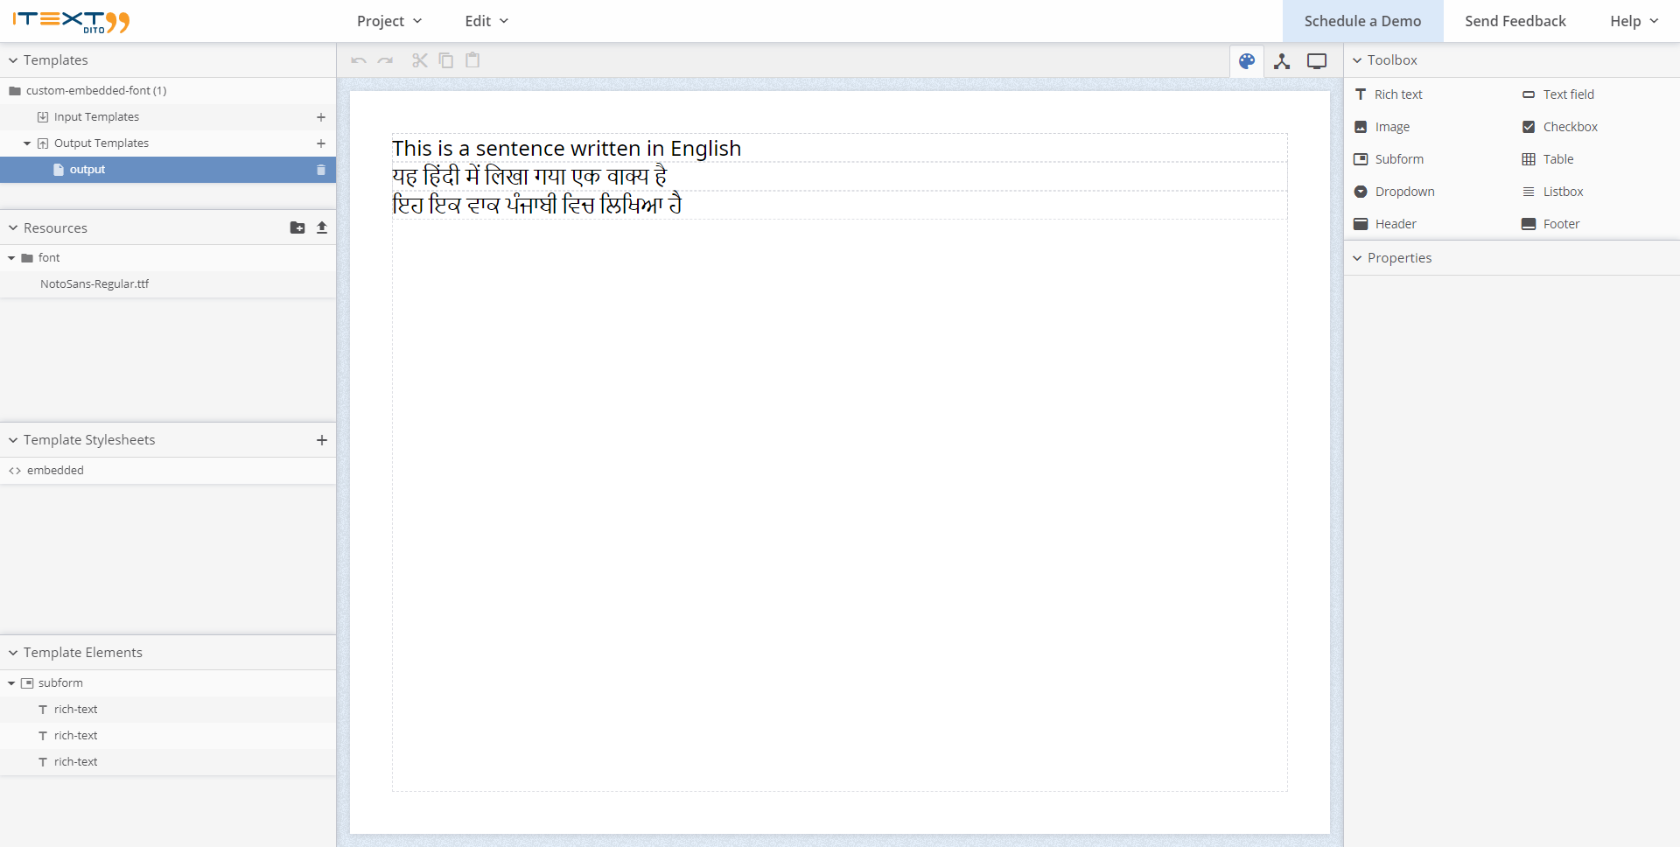Click the Copy icon in the toolbar
The width and height of the screenshot is (1680, 847).
coord(446,59)
